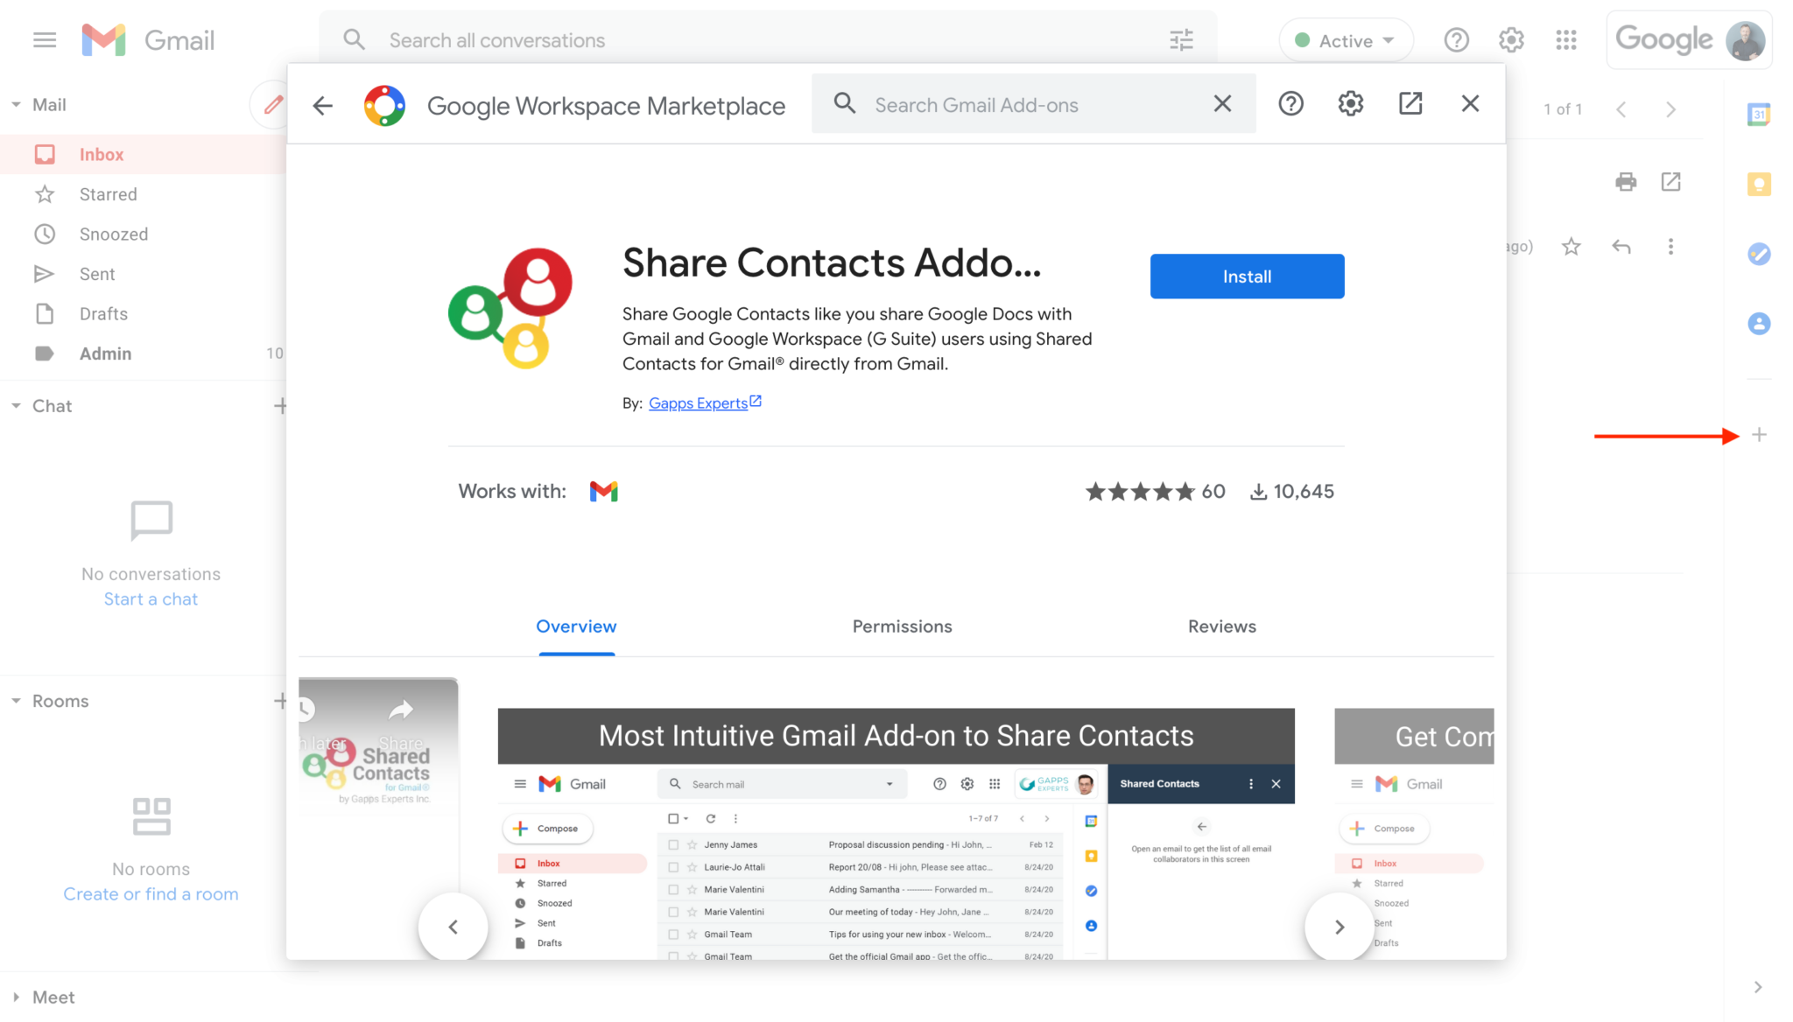Switch to the Permissions tab
The image size is (1793, 1022).
coord(902,626)
